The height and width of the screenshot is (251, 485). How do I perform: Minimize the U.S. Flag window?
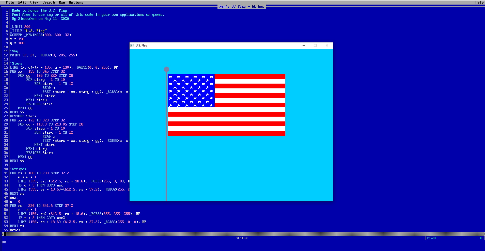click(x=304, y=45)
